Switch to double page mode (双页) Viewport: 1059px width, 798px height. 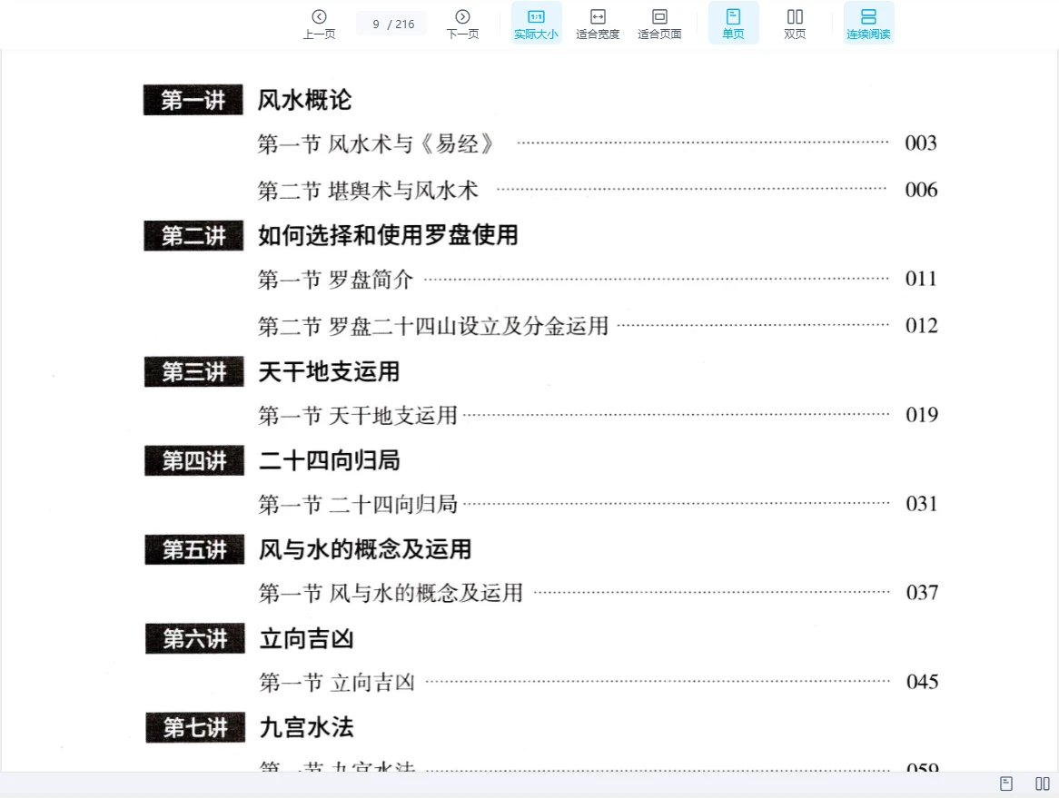pos(795,24)
